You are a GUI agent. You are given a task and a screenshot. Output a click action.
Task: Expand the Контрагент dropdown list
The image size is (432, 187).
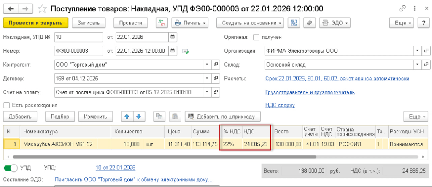[207, 65]
